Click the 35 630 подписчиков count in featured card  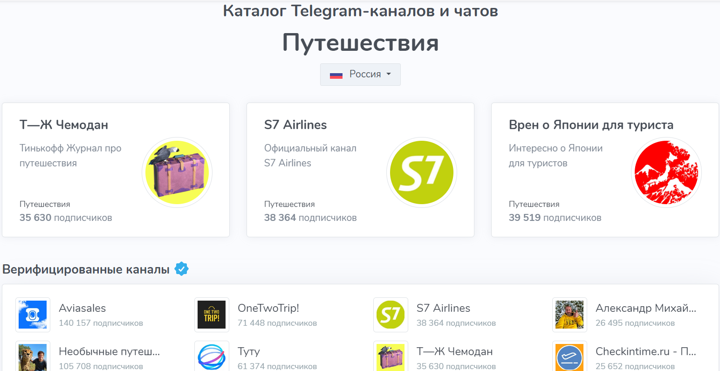pyautogui.click(x=66, y=218)
